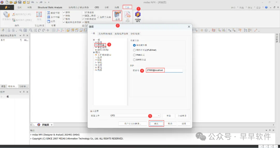This screenshot has height=148, width=280.
Task: Switch to the 几何 ribbon tab
Action: [19, 8]
